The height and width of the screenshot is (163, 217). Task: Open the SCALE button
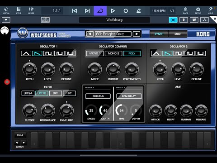pos(20,135)
